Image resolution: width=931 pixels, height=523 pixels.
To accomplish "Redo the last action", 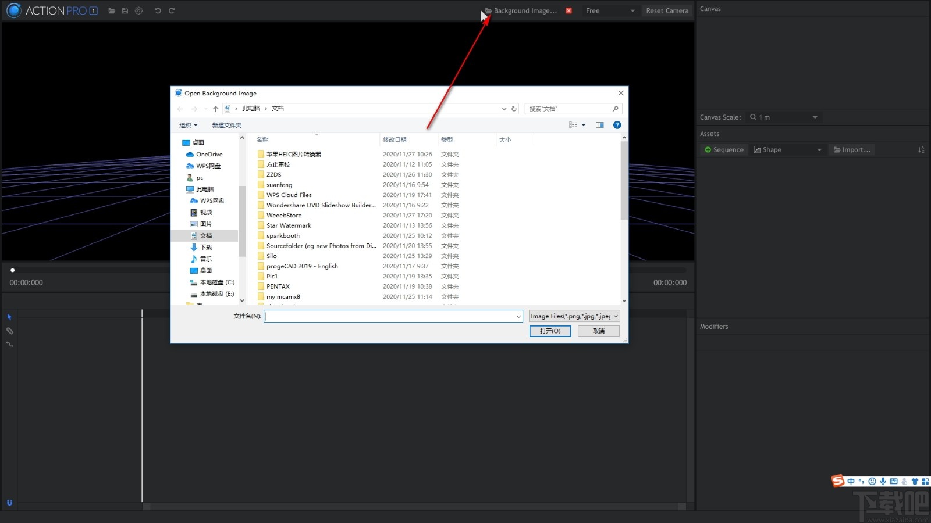I will pos(171,10).
